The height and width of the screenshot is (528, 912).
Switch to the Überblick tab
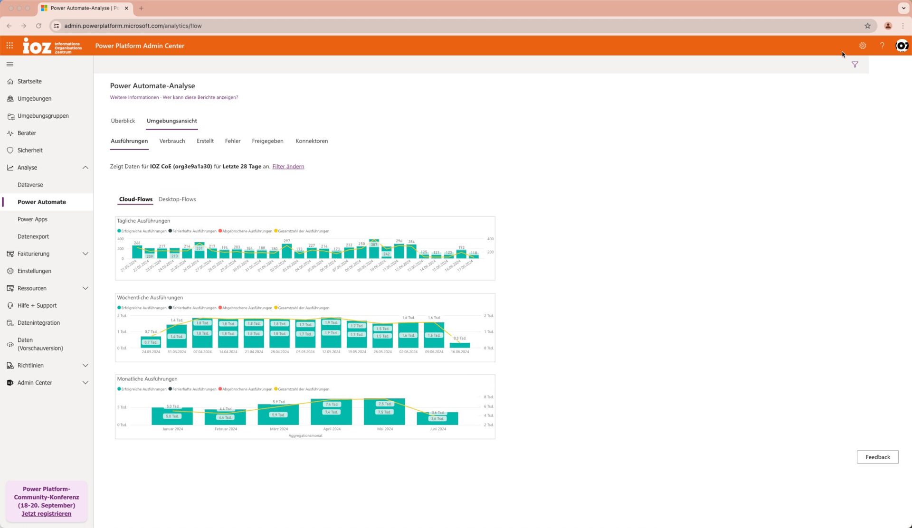[123, 121]
